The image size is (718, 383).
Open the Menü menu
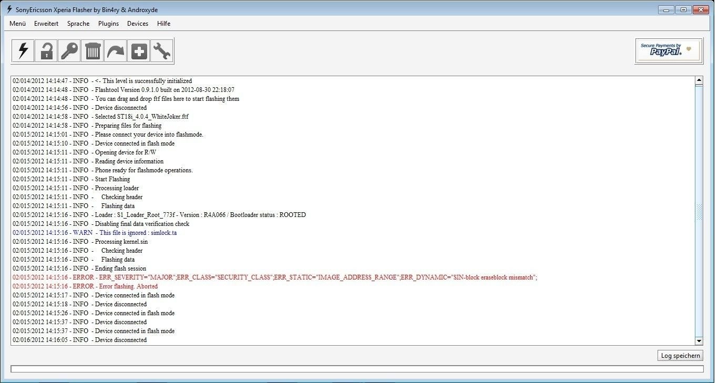click(18, 24)
